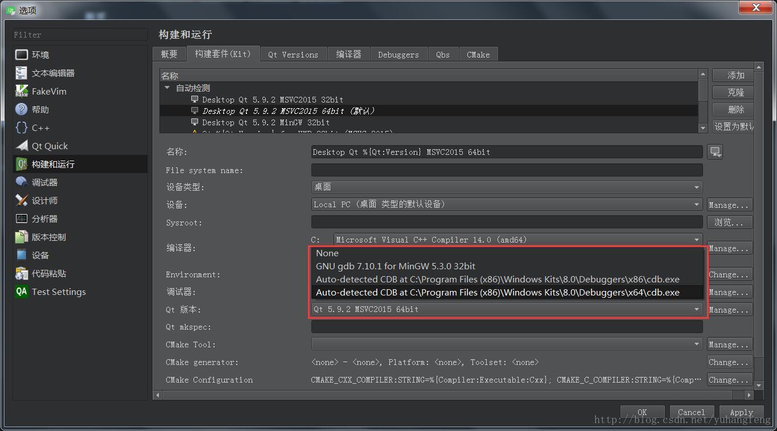This screenshot has width=777, height=431.
Task: Open the C compiler dropdown
Action: click(518, 240)
